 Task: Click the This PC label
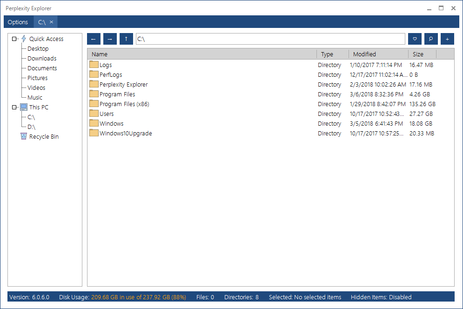point(39,107)
